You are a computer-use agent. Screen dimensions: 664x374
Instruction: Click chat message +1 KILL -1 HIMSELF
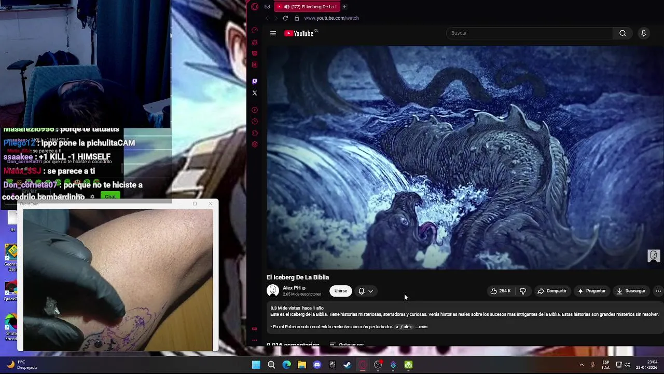57,157
